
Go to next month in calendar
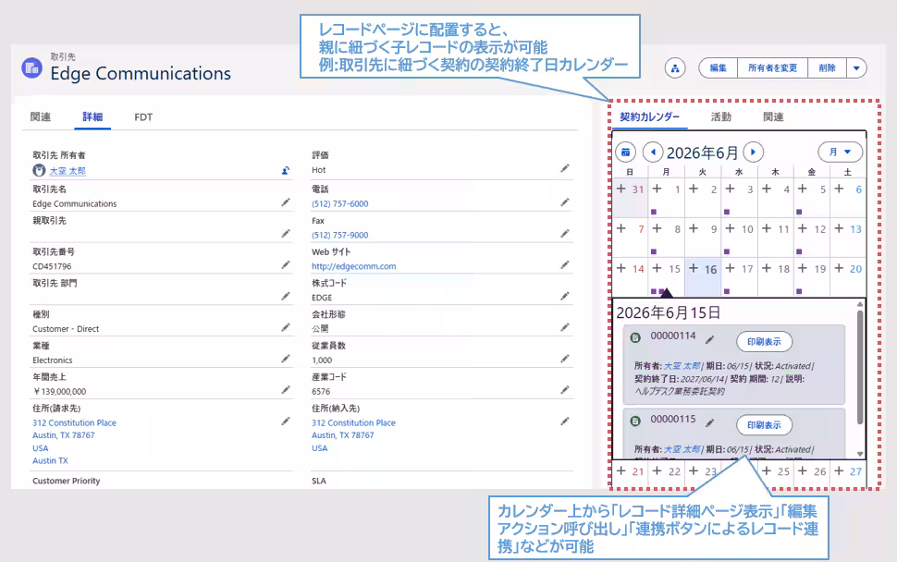[x=754, y=153]
